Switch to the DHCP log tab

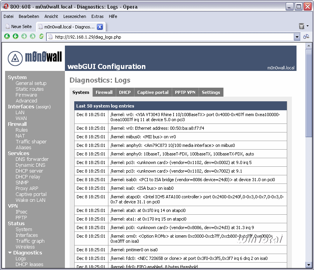[x=125, y=92]
